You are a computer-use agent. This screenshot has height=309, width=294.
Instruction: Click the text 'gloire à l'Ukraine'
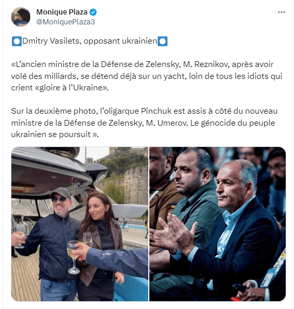pos(72,88)
